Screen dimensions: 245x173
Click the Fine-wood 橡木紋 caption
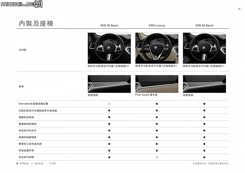coord(146,95)
